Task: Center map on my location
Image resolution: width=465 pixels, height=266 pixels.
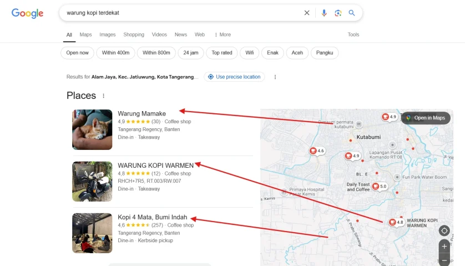Action: tap(444, 230)
